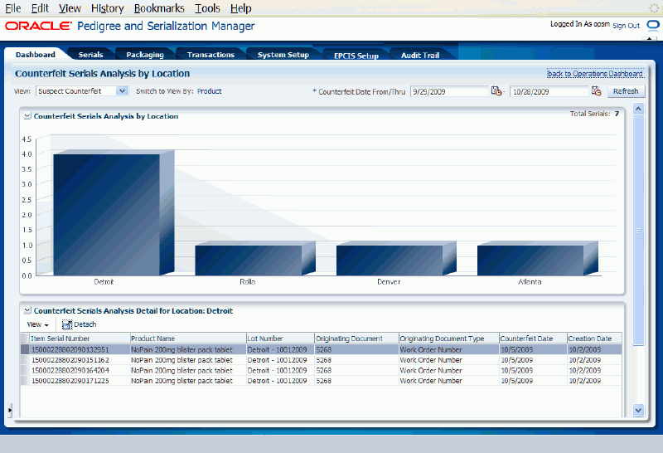Collapse Counterfeit Serials Analysis Detail panel
The image size is (663, 453).
(27, 311)
